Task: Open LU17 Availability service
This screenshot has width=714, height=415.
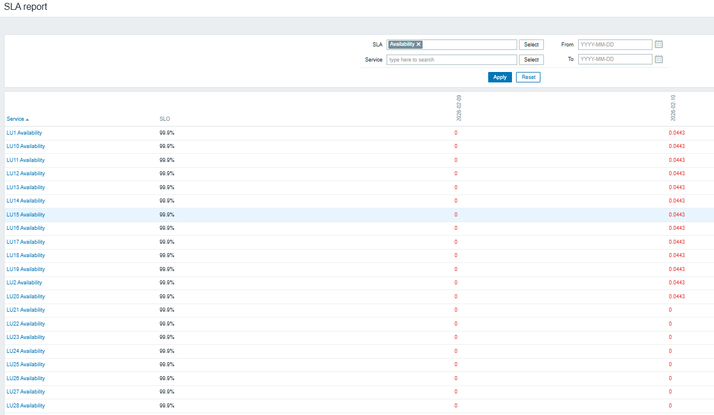Action: point(26,242)
